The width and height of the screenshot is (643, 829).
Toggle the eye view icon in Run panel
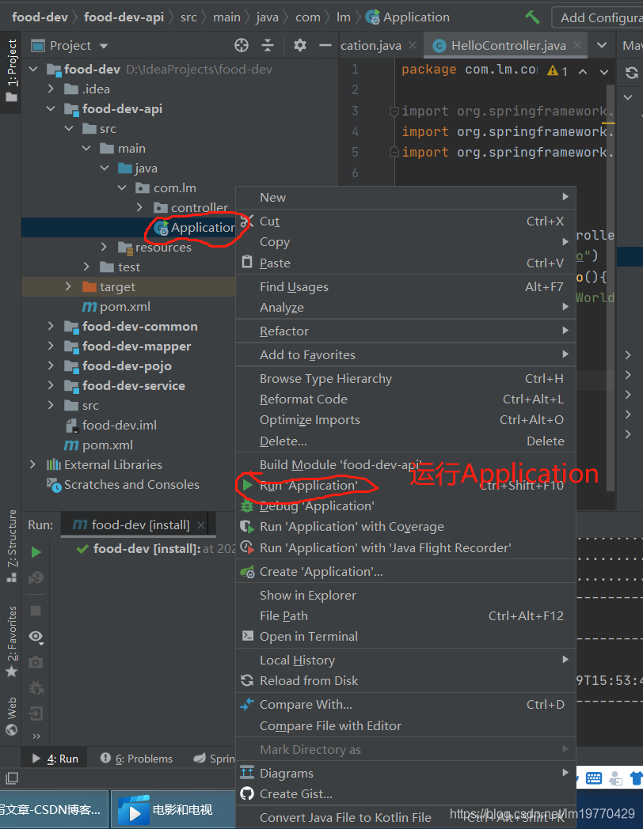36,637
